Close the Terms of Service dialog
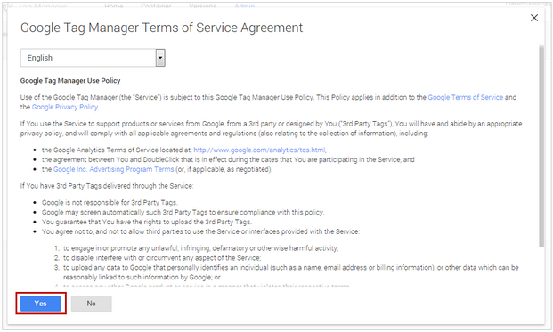553x332 pixels. [x=534, y=18]
